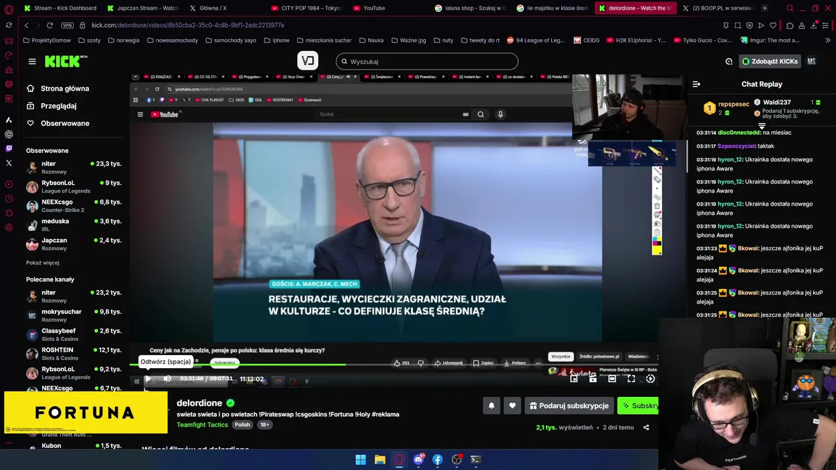Switch to laluna shop search tab
The width and height of the screenshot is (836, 470).
coord(470,8)
